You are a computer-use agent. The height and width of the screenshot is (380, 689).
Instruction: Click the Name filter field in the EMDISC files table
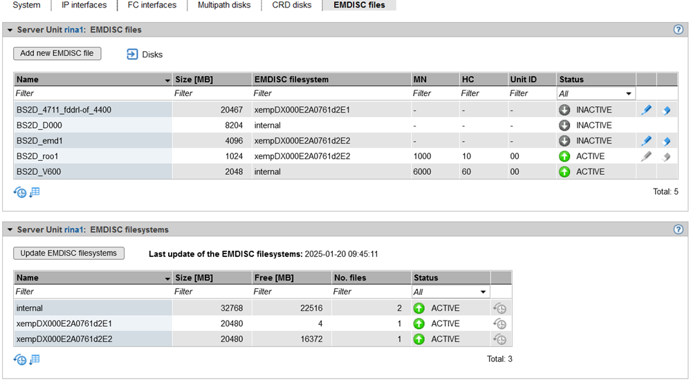coord(92,93)
